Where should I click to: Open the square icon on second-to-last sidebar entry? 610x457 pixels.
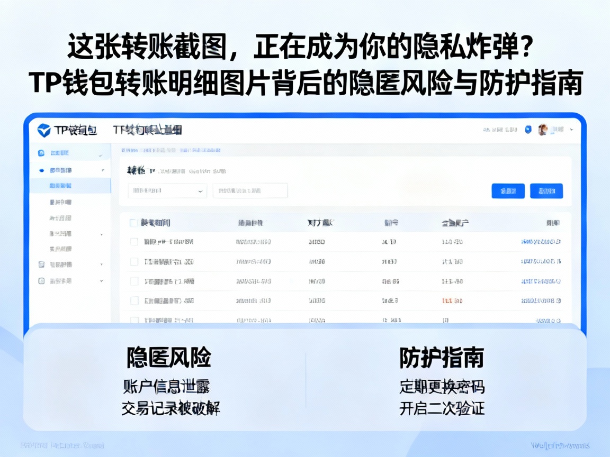coord(42,263)
